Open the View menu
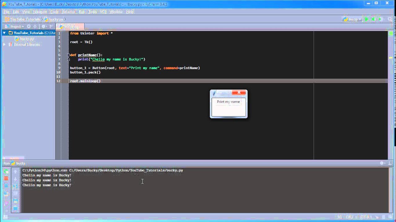 click(26, 12)
